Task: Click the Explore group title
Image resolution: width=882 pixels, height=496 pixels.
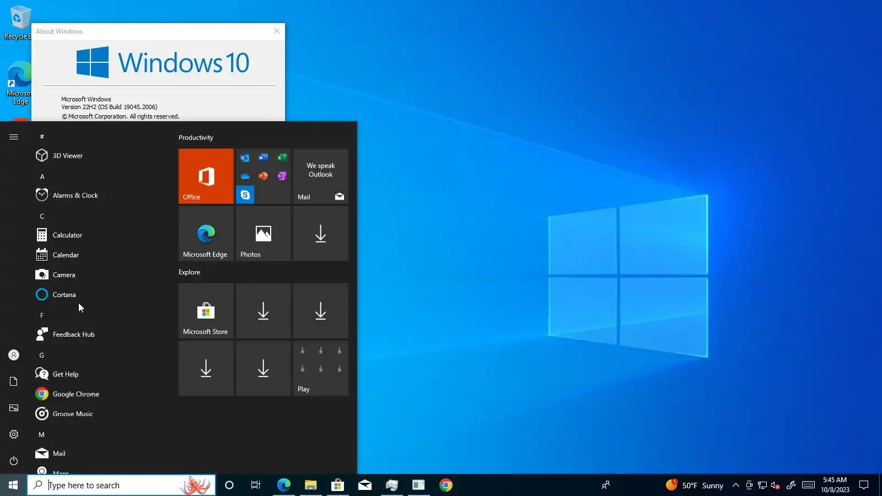Action: point(189,272)
